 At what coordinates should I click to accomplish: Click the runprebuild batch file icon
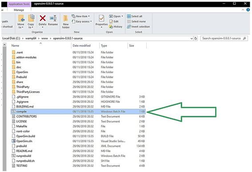pos(14,156)
